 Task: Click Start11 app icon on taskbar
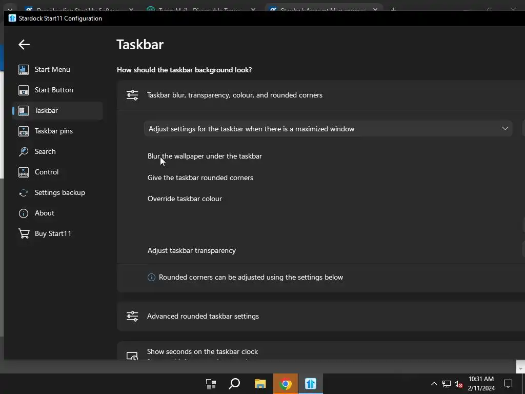point(310,384)
